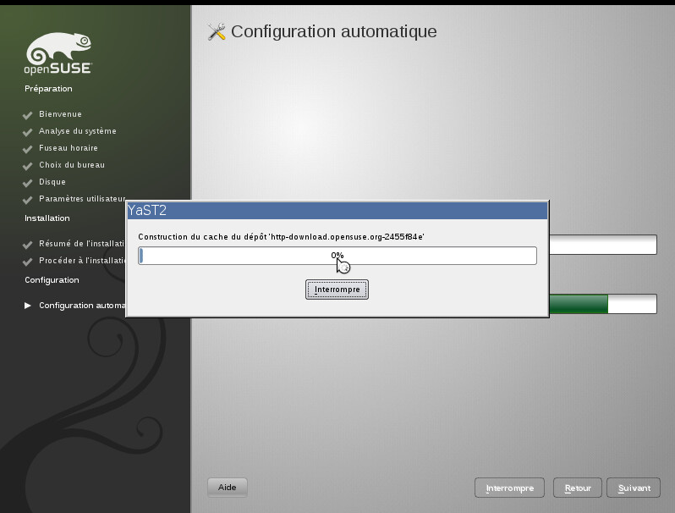Click the repository cache progress bar
675x513 pixels.
[337, 256]
